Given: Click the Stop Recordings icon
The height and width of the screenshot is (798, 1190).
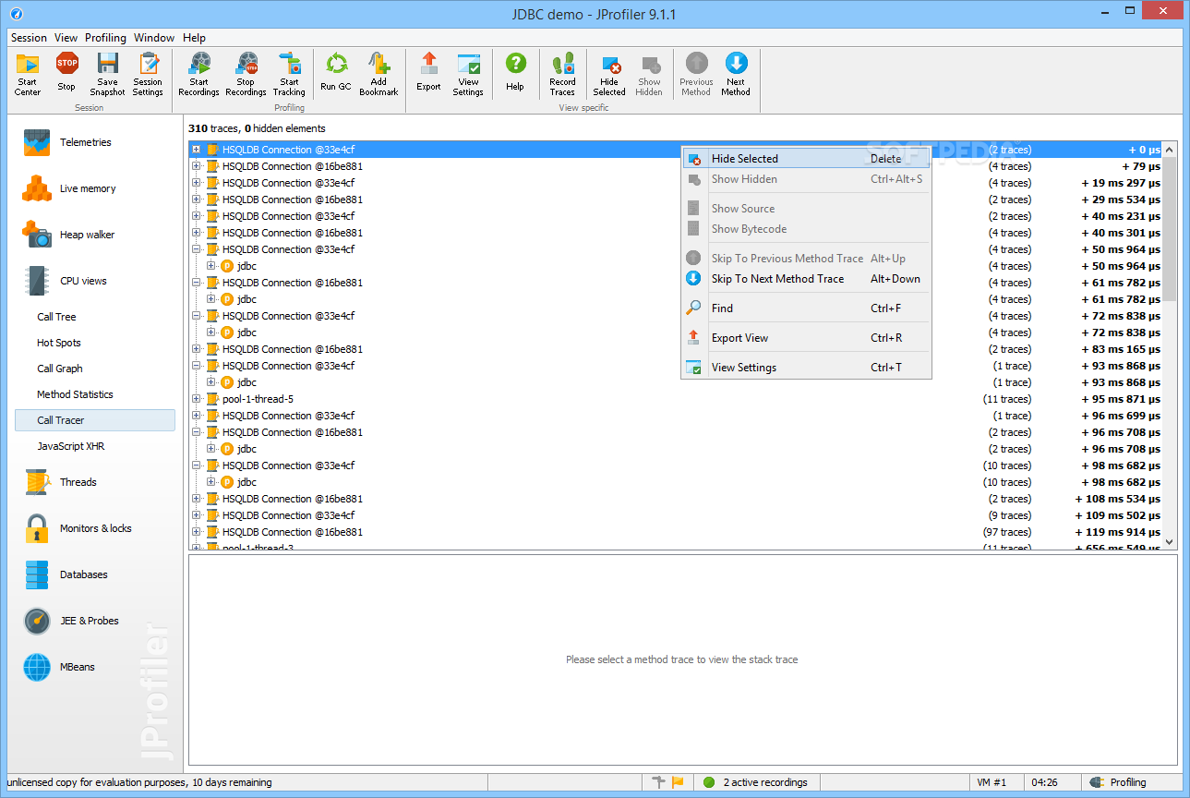Looking at the screenshot, I should pyautogui.click(x=246, y=63).
